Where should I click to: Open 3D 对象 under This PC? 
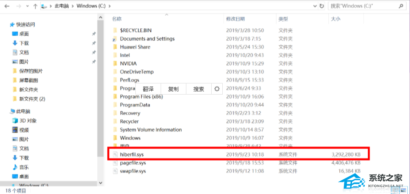[28, 121]
